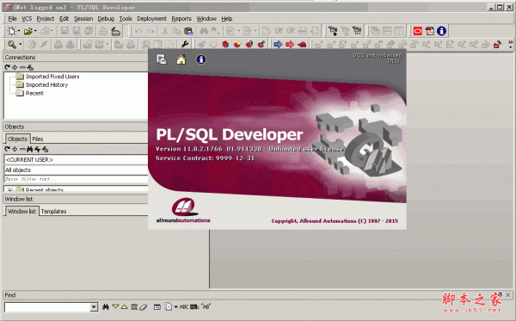Open the Find text dropdown arrow
This screenshot has height=321, width=516.
click(x=94, y=307)
